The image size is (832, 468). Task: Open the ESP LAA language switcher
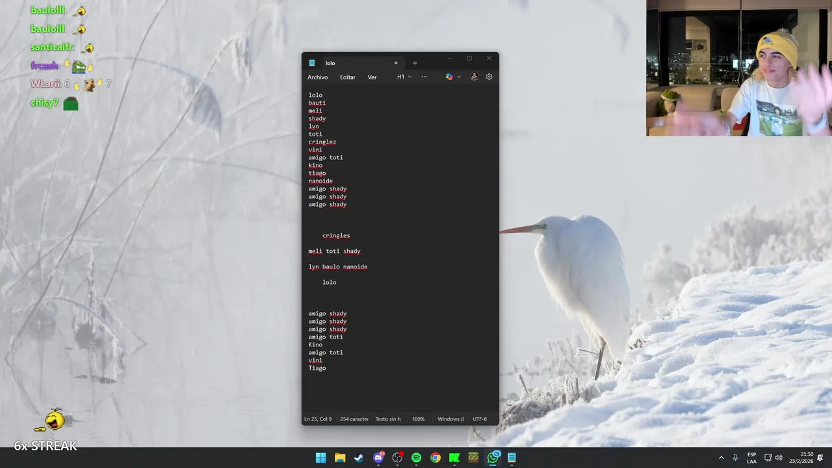[x=752, y=458]
